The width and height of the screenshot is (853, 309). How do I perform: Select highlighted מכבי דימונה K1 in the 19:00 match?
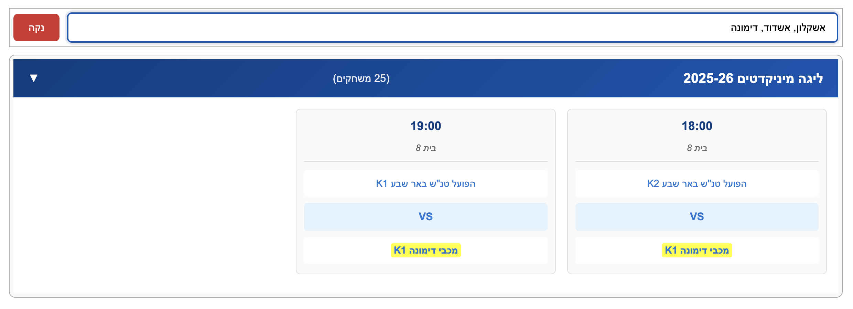425,250
